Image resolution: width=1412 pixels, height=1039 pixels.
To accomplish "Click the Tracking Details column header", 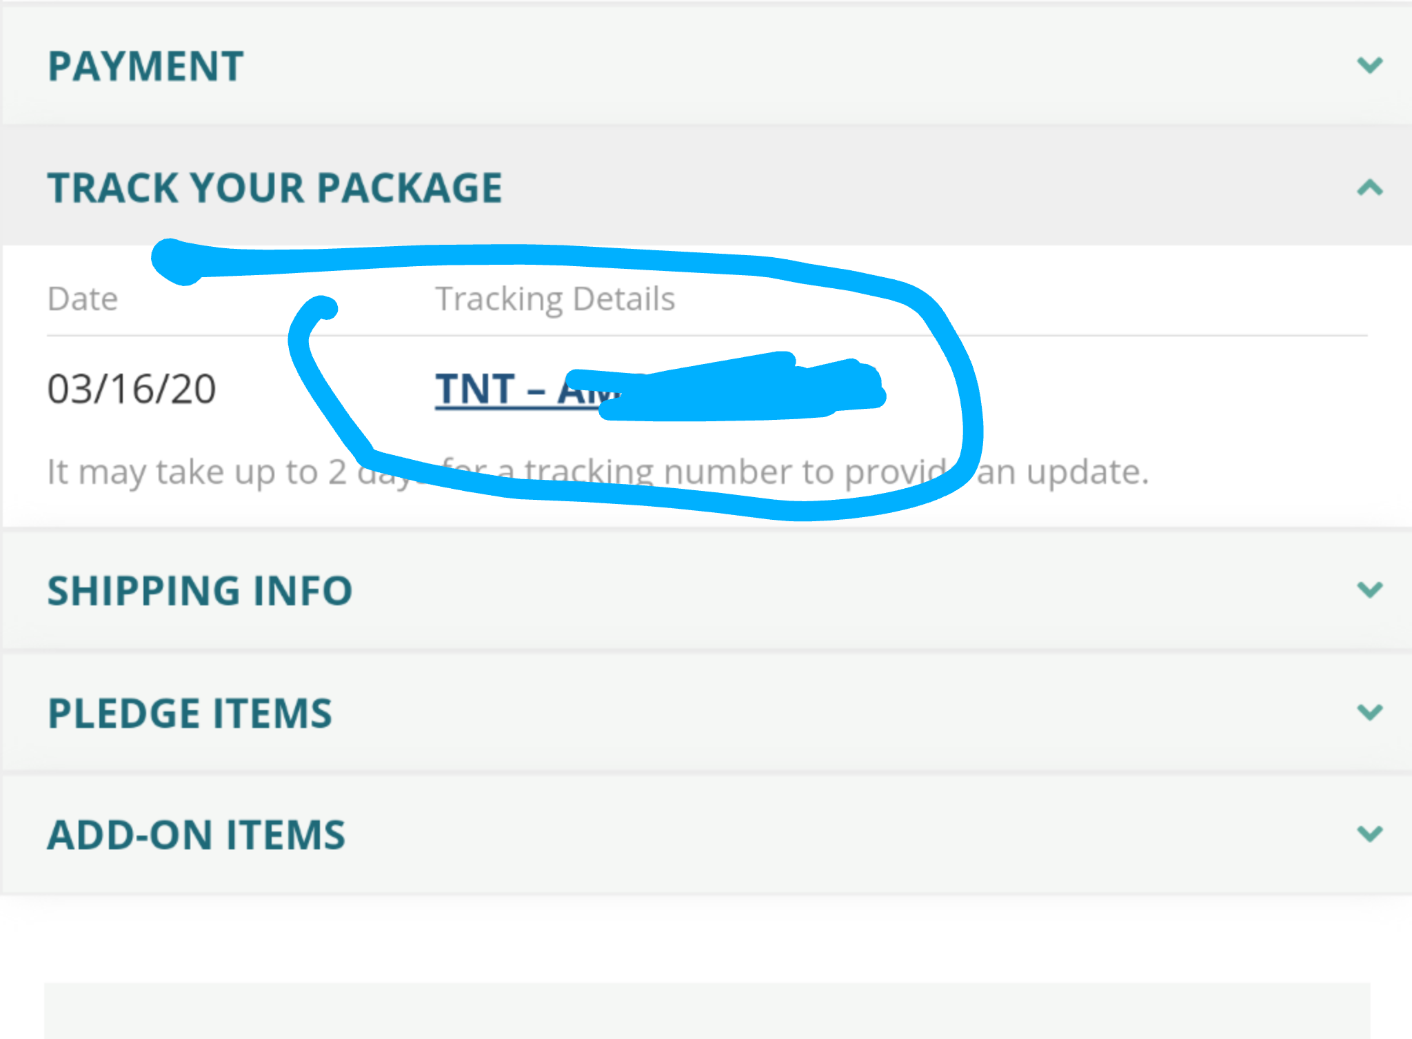I will click(x=555, y=299).
